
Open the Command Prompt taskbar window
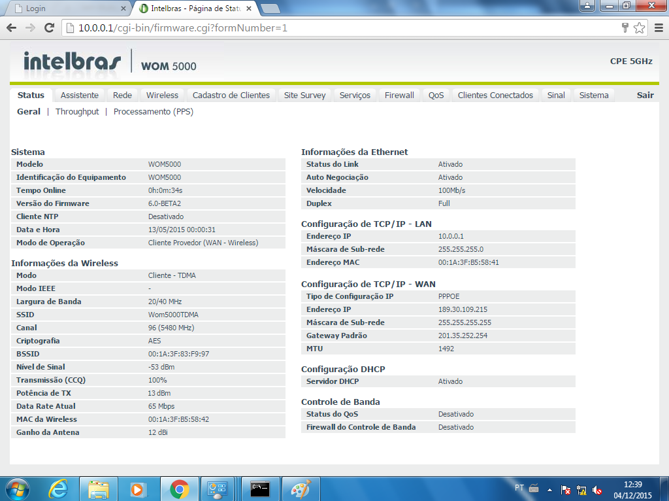pyautogui.click(x=260, y=489)
